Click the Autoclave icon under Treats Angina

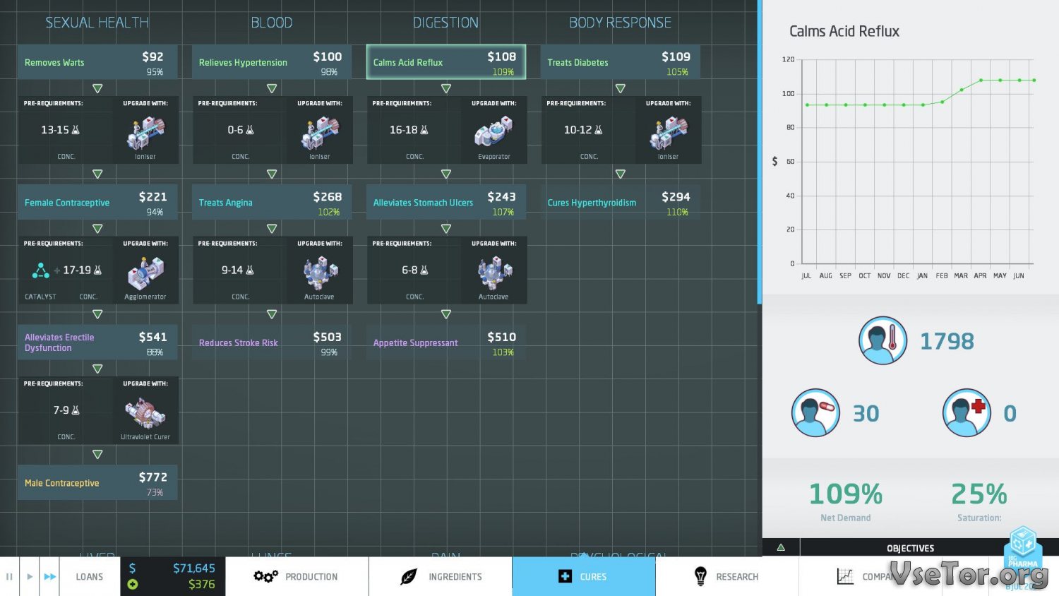tap(320, 272)
